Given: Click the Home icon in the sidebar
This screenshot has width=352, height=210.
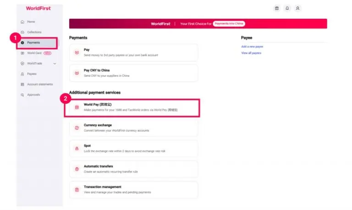Looking at the screenshot, I should (22, 22).
